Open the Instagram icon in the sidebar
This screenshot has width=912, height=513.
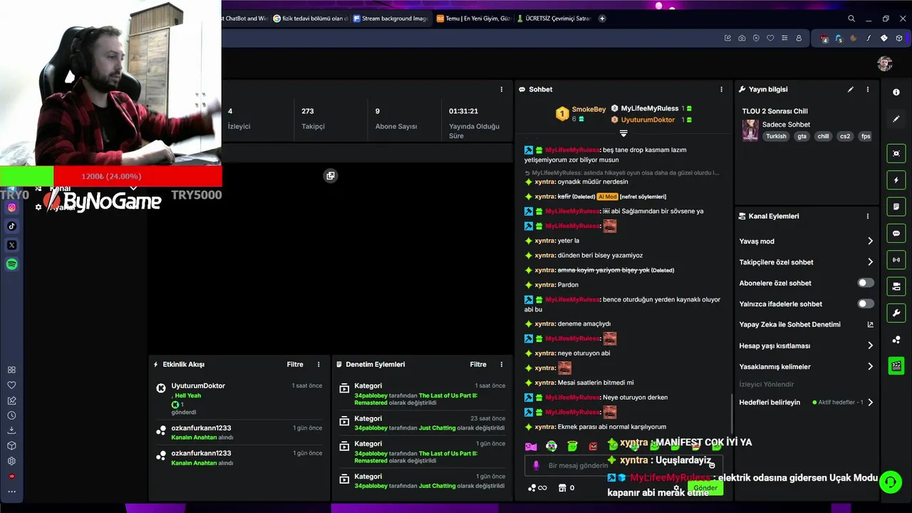click(11, 207)
